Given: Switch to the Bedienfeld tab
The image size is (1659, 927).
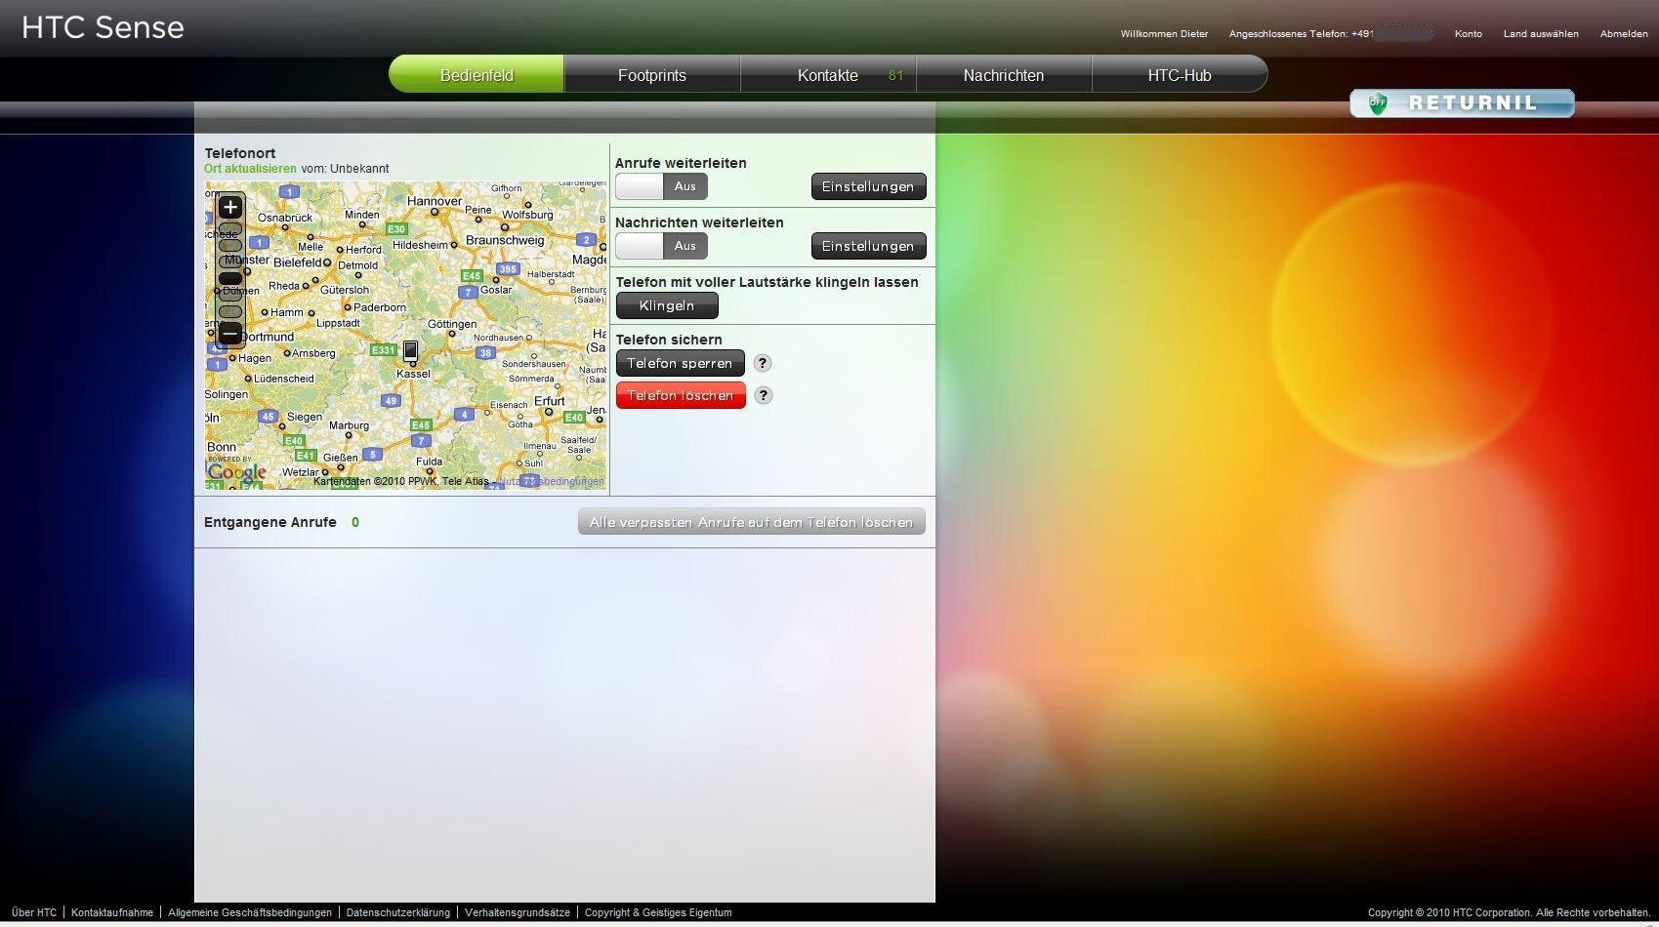Looking at the screenshot, I should pos(477,75).
